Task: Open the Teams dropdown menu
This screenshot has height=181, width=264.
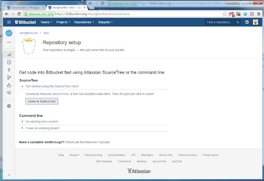Action: [46, 22]
